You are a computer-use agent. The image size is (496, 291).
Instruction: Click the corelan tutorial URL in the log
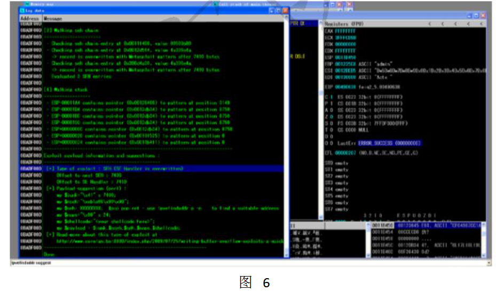coord(170,241)
